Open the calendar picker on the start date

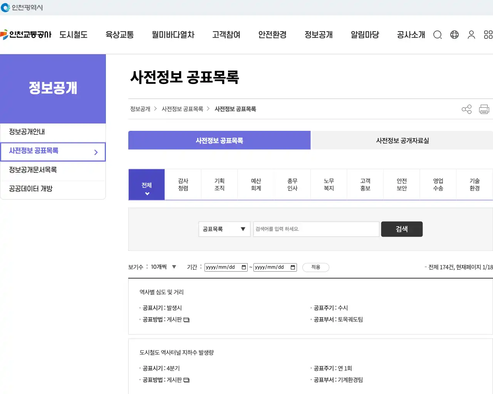244,267
